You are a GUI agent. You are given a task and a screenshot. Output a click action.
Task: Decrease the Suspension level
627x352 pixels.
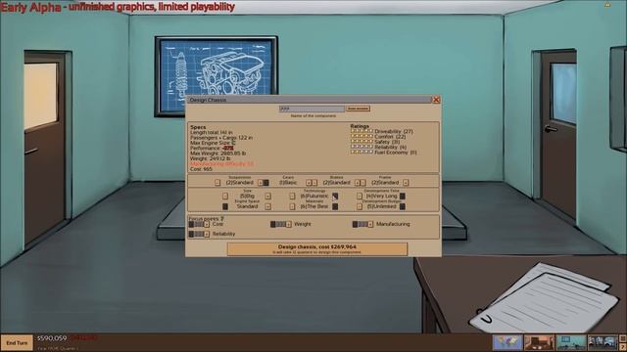click(x=217, y=183)
